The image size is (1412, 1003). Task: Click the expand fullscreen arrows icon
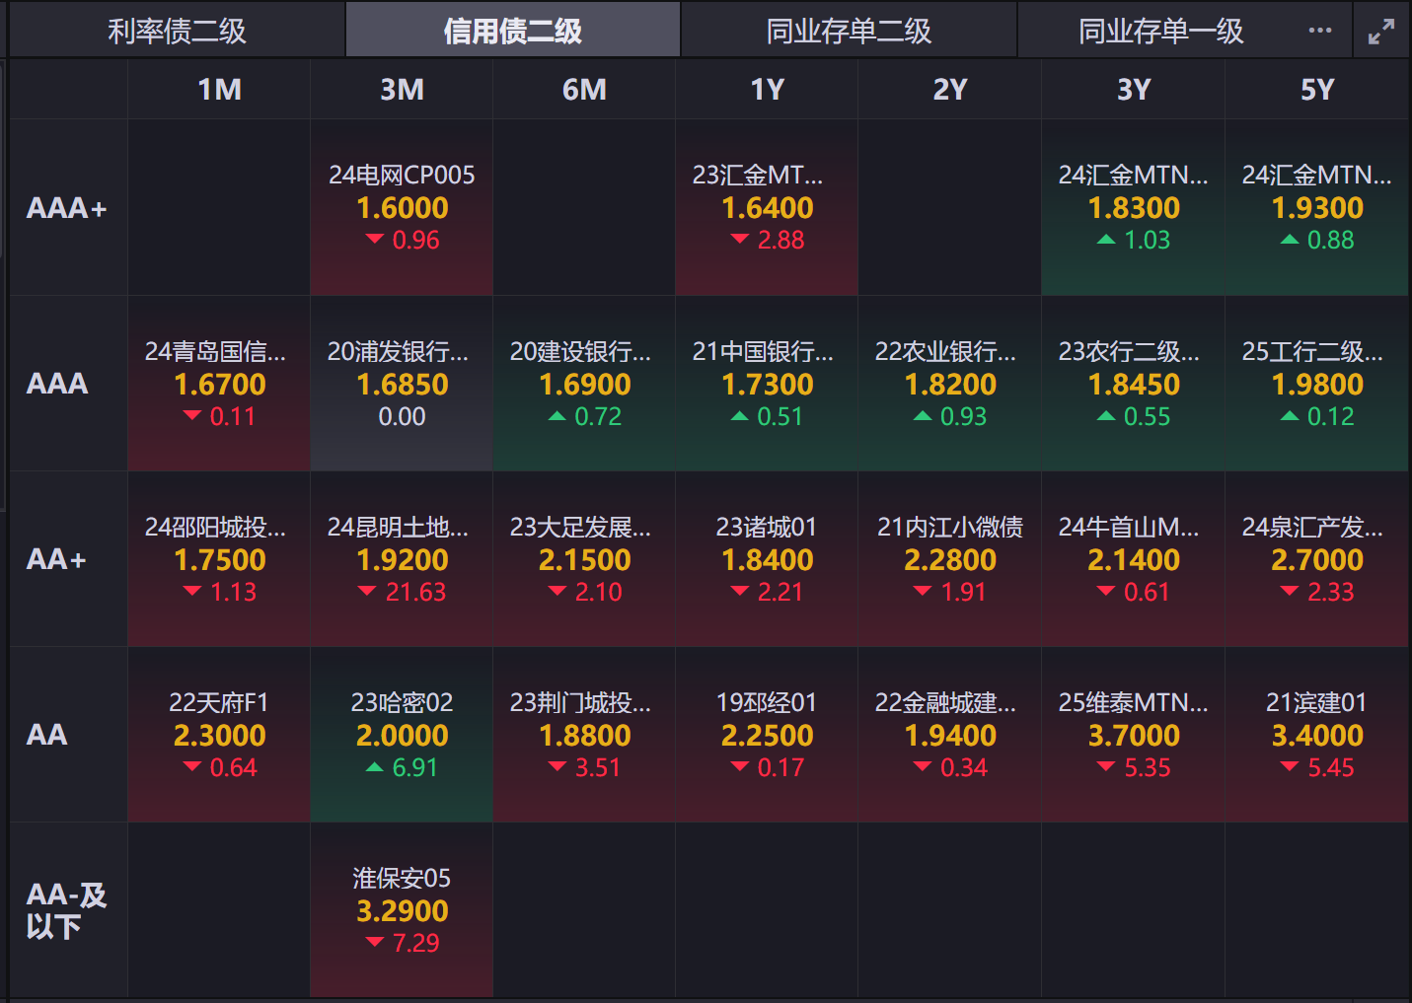click(x=1381, y=32)
